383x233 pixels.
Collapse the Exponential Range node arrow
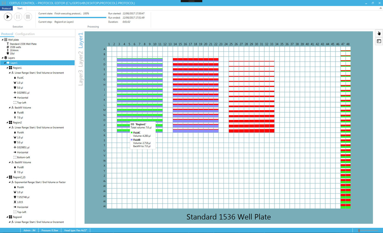(x=10, y=182)
